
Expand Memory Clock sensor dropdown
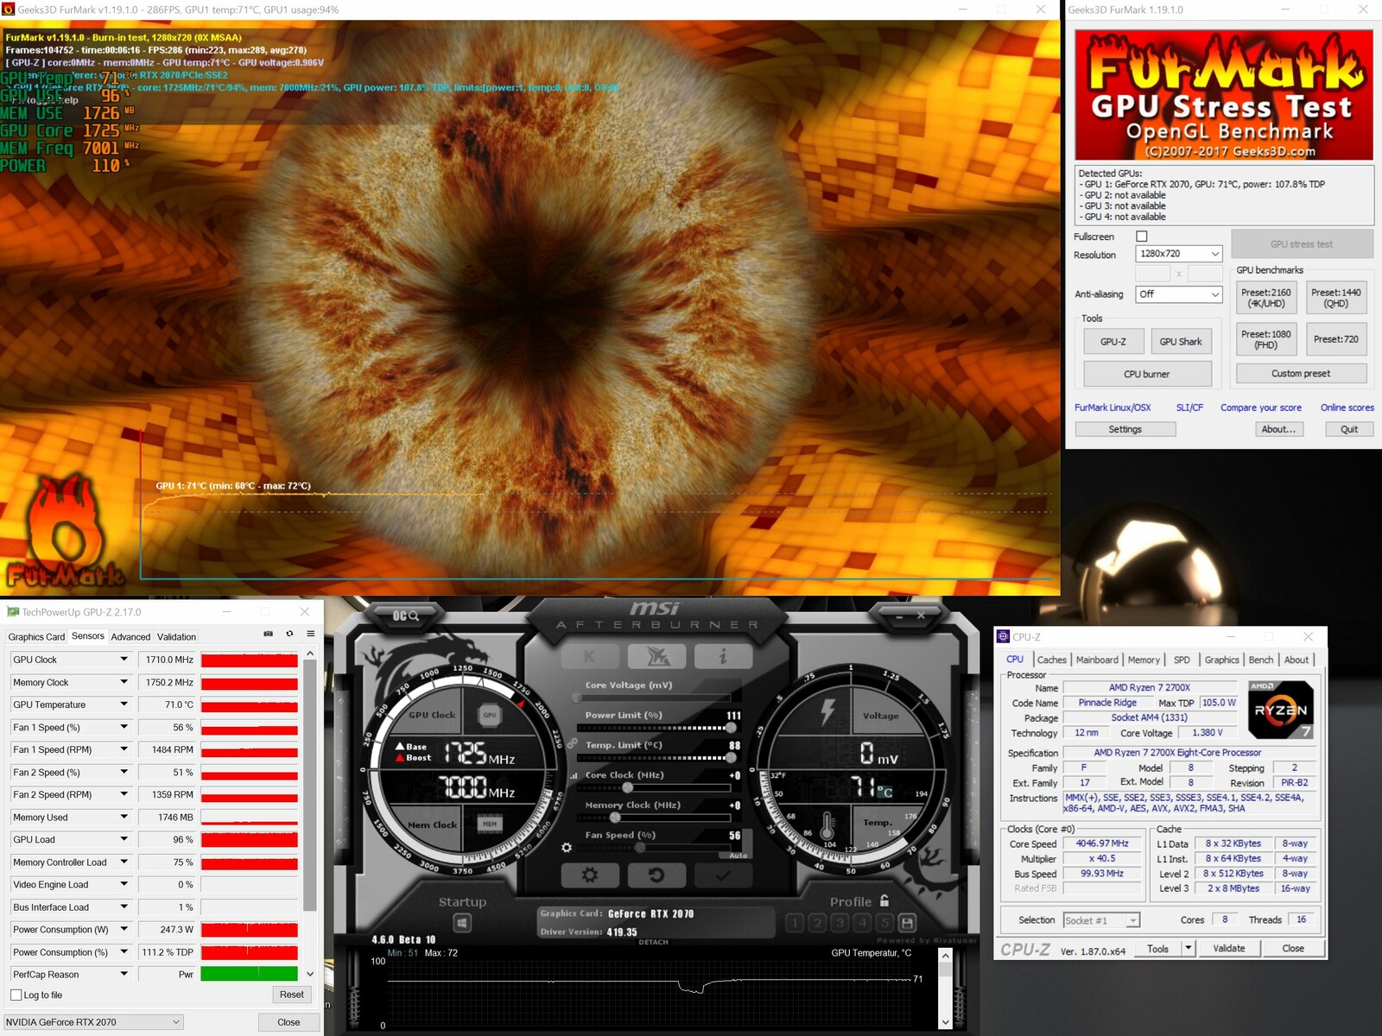(x=124, y=682)
